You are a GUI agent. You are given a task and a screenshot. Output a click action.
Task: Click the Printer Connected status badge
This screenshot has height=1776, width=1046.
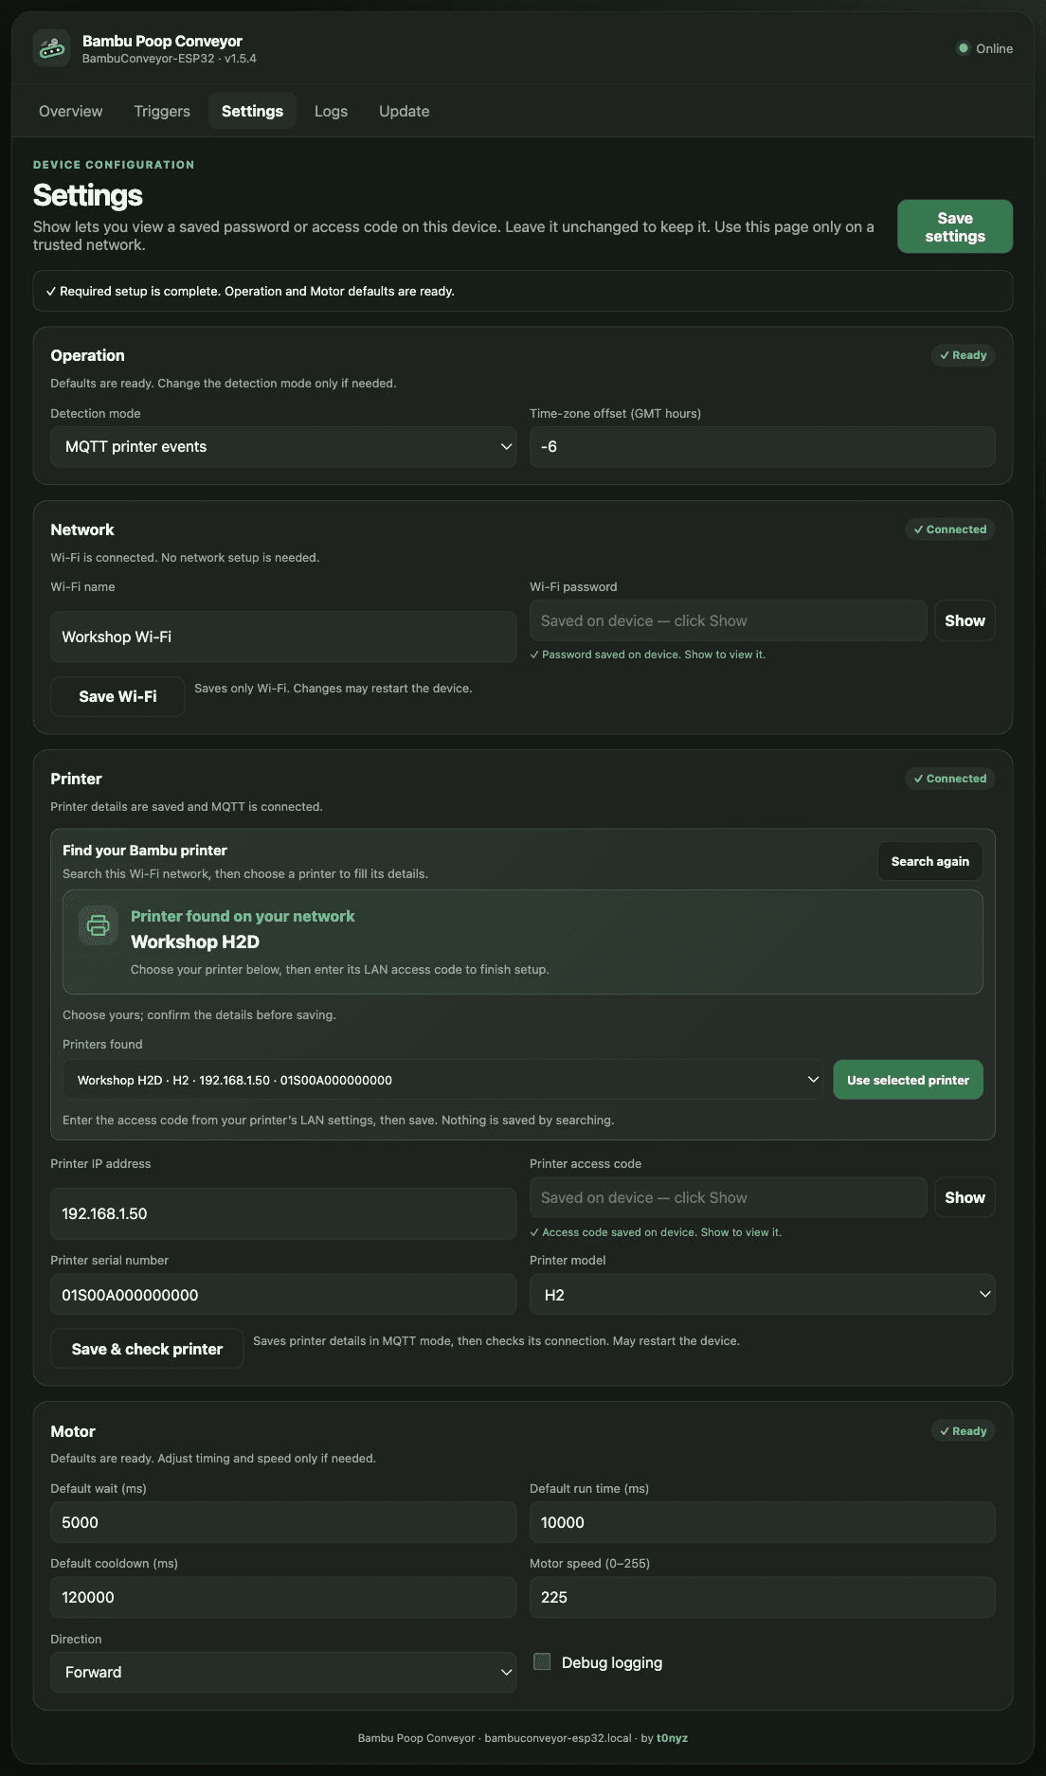coord(949,779)
